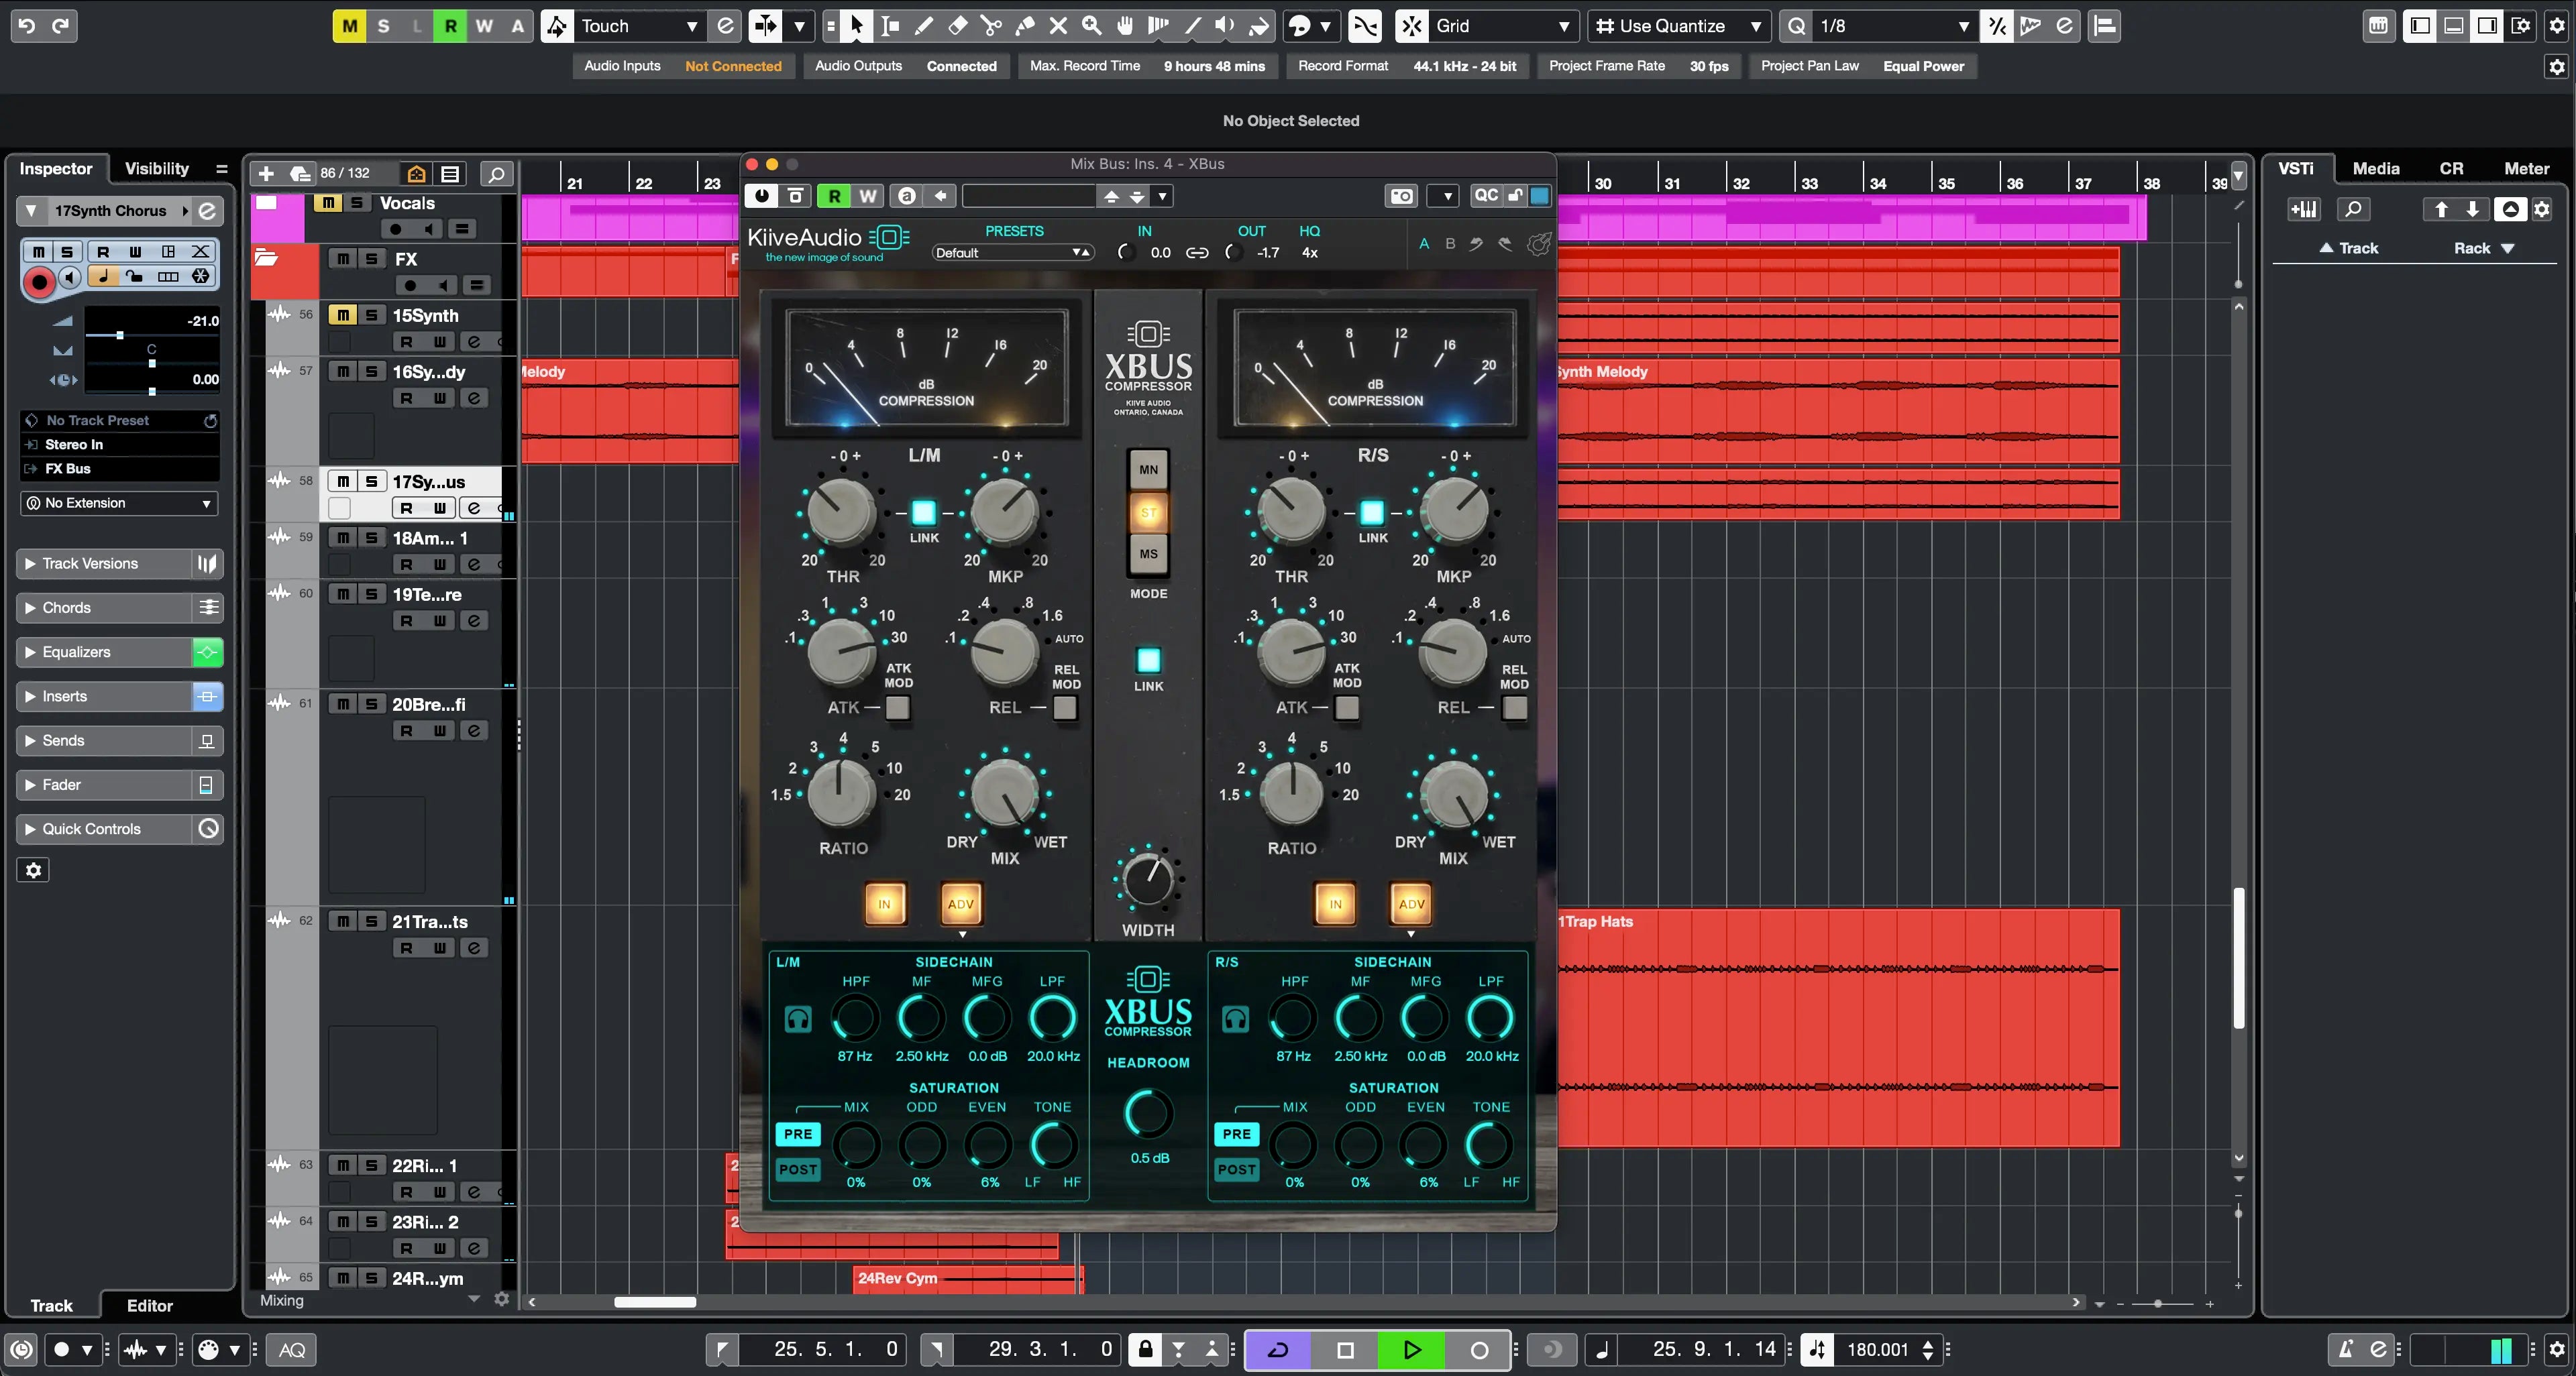The width and height of the screenshot is (2576, 1376).
Task: Select the Zoom magnifier tool
Action: coord(1091,26)
